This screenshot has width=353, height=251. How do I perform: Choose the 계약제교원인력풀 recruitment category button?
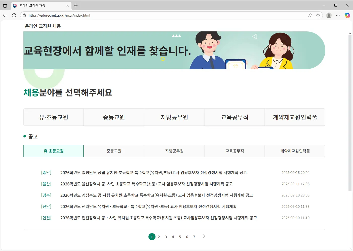point(295,117)
